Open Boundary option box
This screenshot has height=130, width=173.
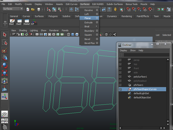pyautogui.click(x=97, y=31)
